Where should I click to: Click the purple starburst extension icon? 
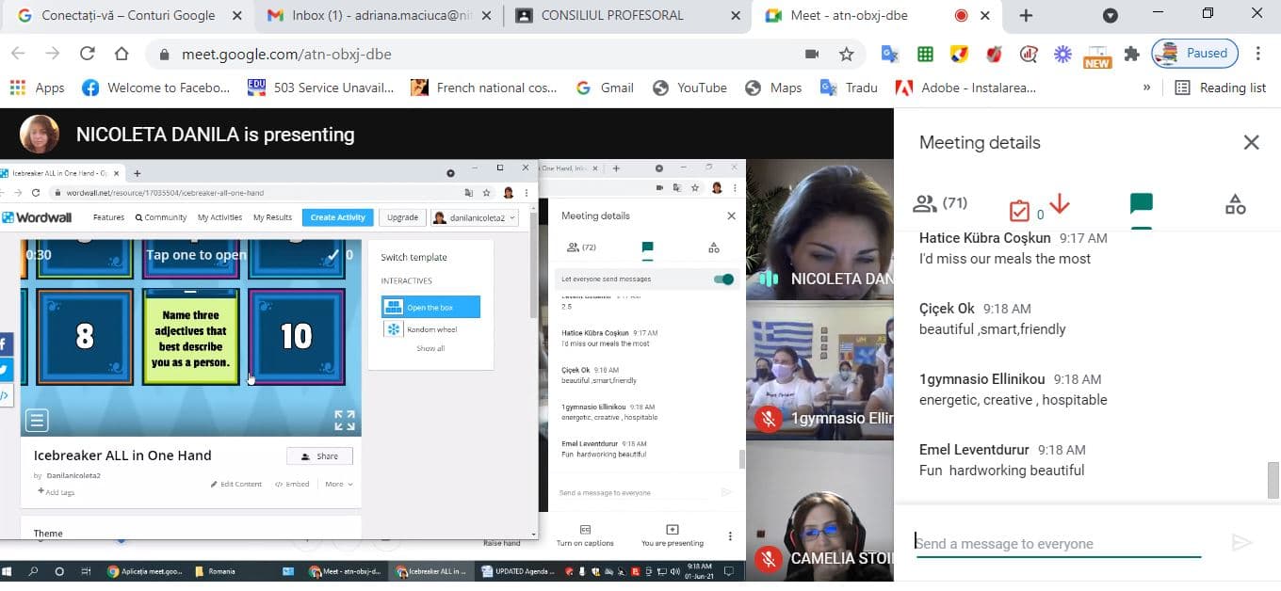tap(1062, 55)
